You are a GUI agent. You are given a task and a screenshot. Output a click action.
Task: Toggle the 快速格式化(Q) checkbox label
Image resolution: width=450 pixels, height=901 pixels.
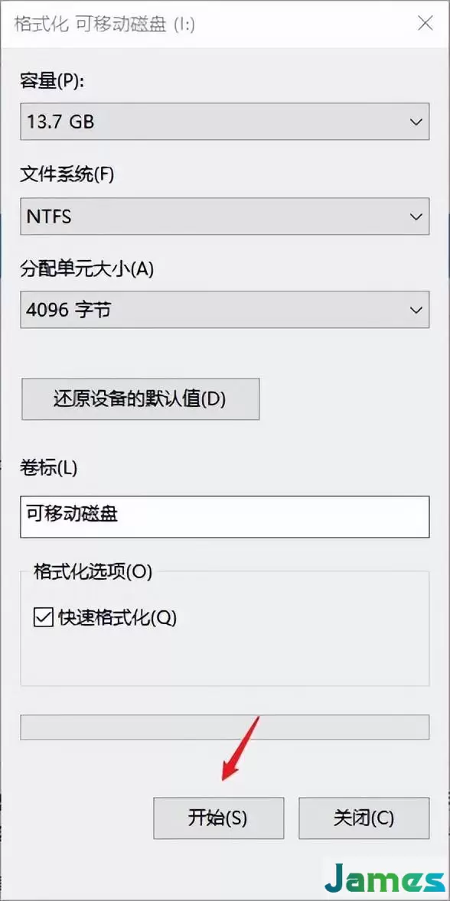pos(117,618)
